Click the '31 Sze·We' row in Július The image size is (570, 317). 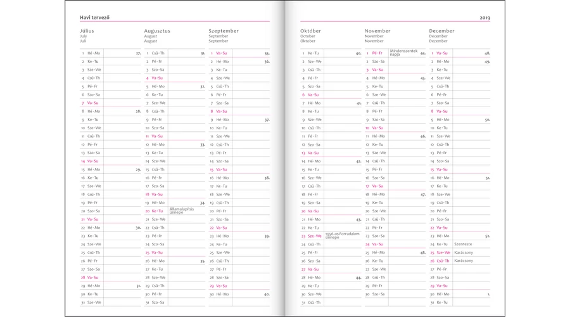click(x=110, y=302)
